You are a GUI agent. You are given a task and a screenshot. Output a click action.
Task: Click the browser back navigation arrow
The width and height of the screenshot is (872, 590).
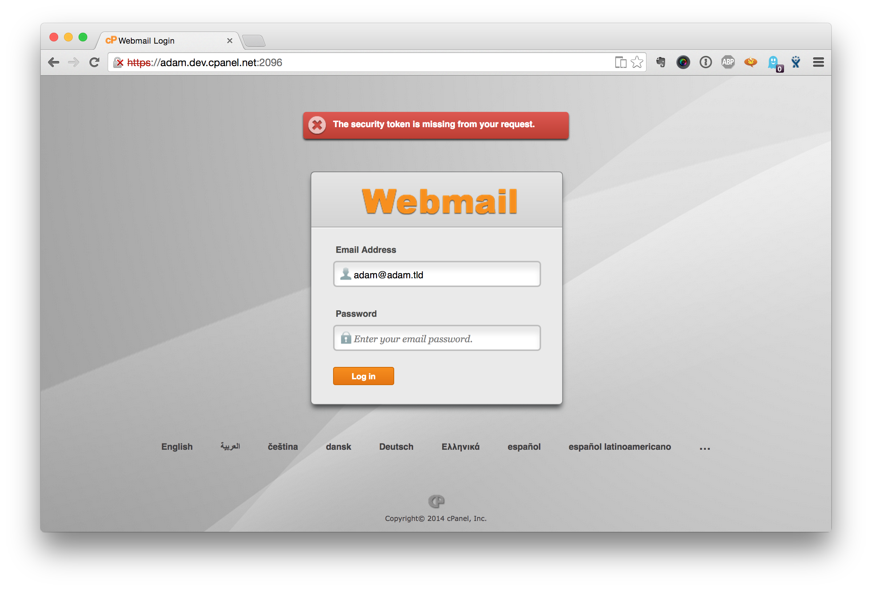click(x=54, y=62)
